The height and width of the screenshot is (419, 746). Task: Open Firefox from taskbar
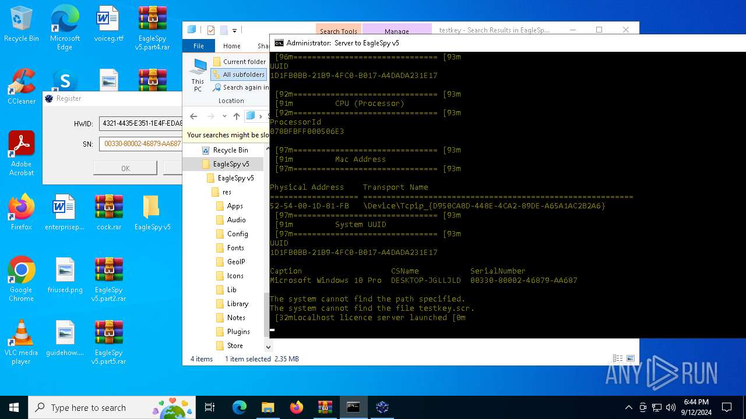[x=296, y=407]
